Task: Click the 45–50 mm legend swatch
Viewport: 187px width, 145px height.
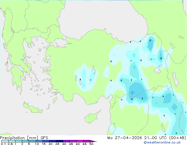Action: 87,141
